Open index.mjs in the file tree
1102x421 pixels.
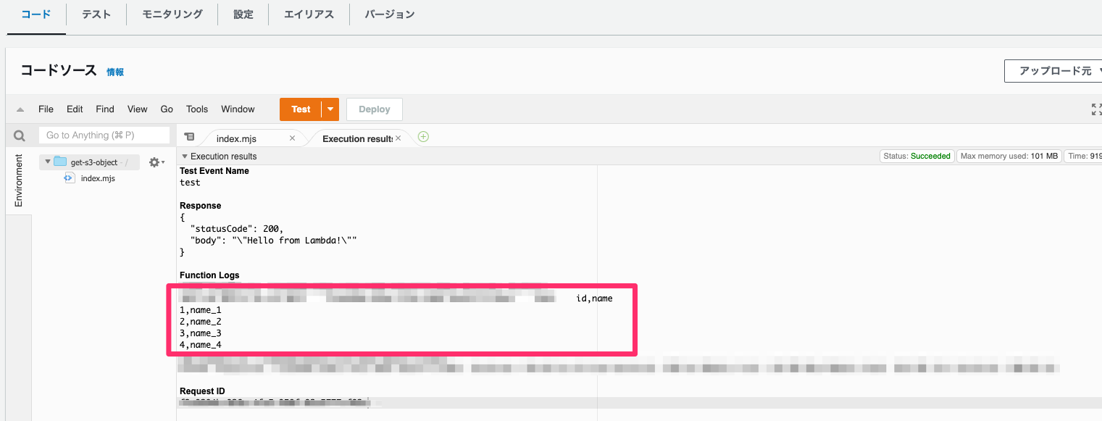pos(98,178)
